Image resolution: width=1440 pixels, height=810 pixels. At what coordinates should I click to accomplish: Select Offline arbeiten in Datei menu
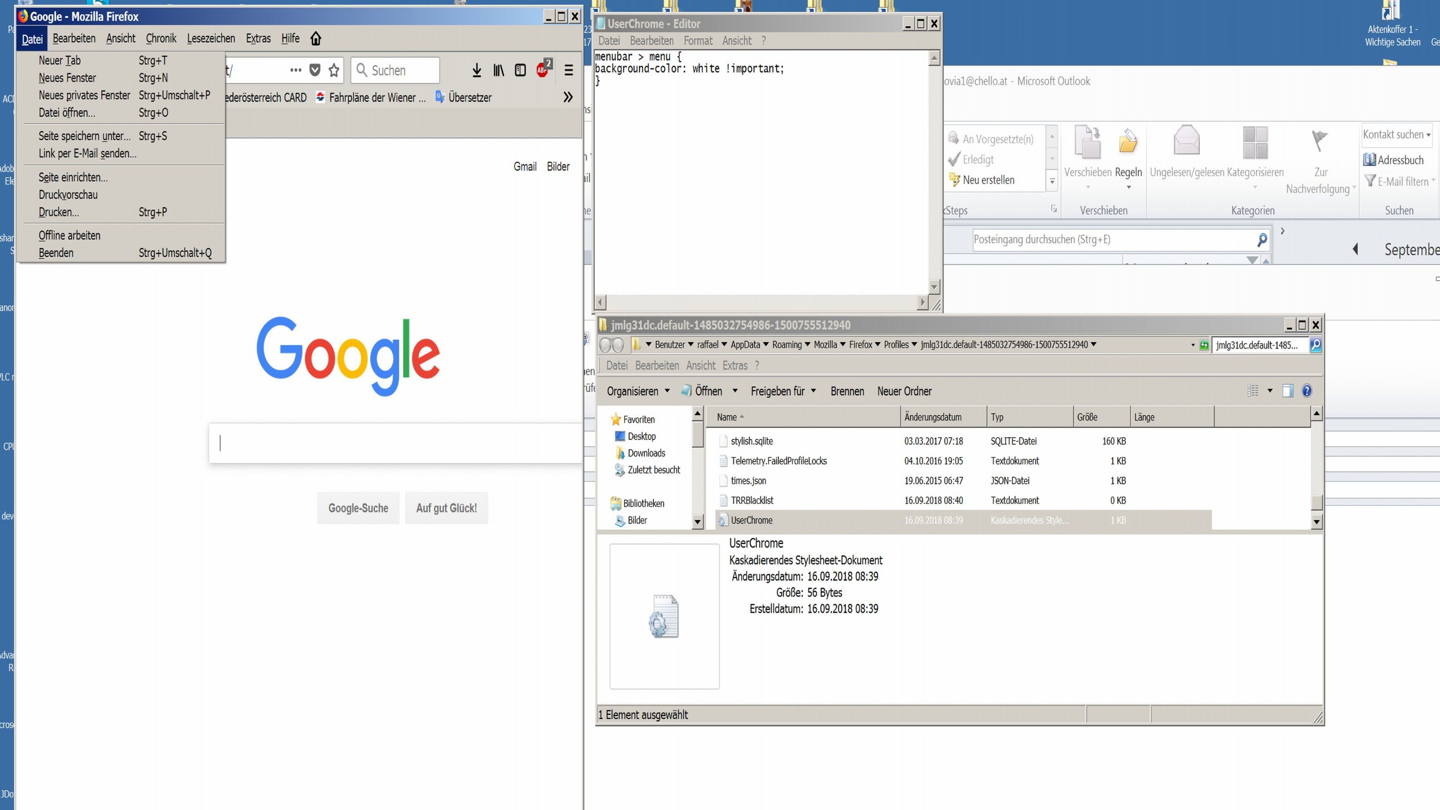pyautogui.click(x=69, y=235)
